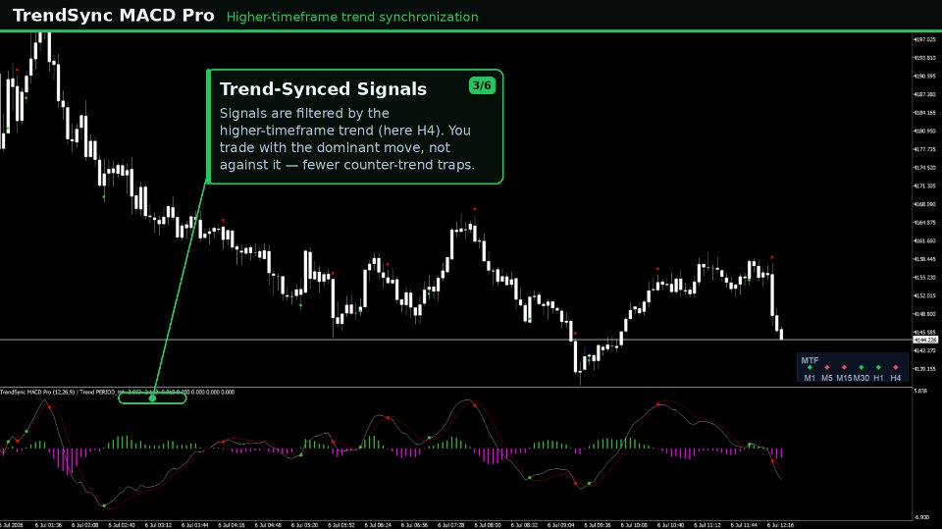Image resolution: width=942 pixels, height=529 pixels.
Task: Click the M15 trend diamond in MTF panel
Action: click(x=844, y=367)
